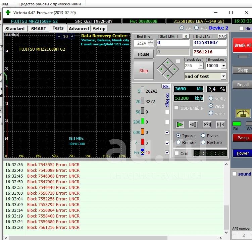Image resolution: width=252 pixels, height=240 pixels.
Task: Click the log scroll up arrow
Action: 226,164
